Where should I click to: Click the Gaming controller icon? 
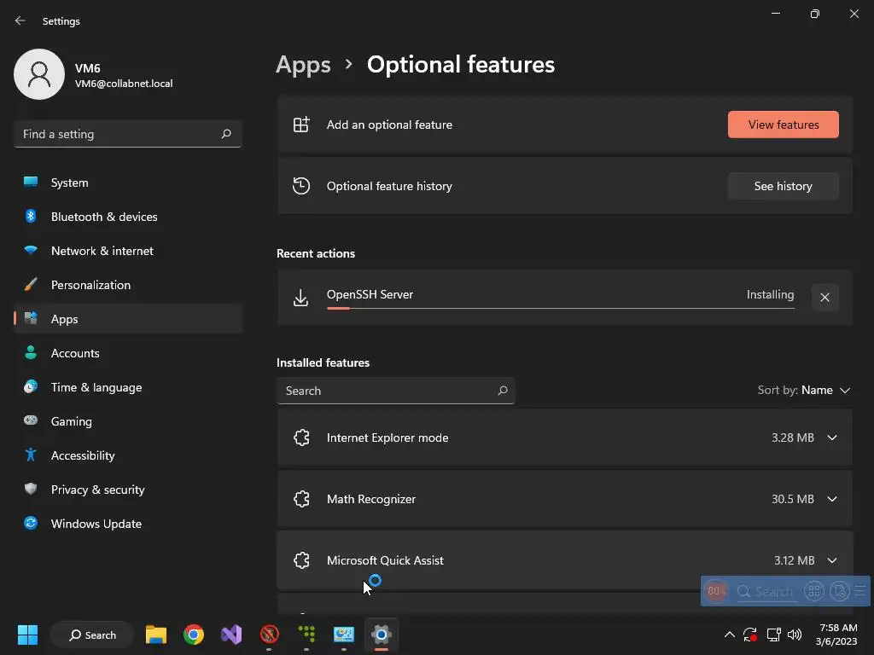[31, 420]
